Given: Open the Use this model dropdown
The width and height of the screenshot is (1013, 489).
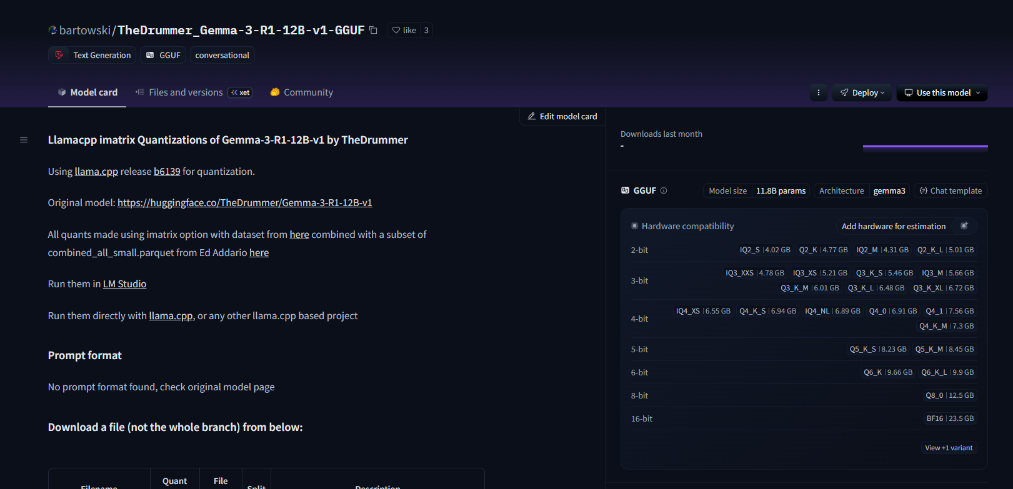Looking at the screenshot, I should click(942, 92).
